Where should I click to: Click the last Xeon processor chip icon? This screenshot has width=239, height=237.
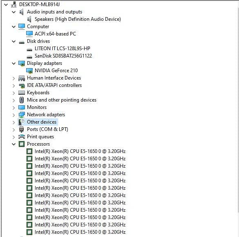(29, 232)
